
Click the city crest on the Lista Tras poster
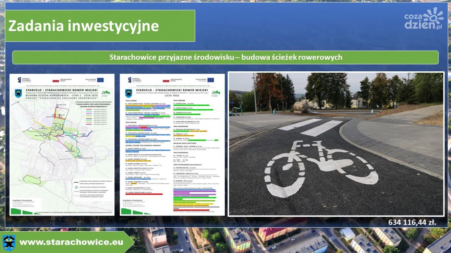128,93
